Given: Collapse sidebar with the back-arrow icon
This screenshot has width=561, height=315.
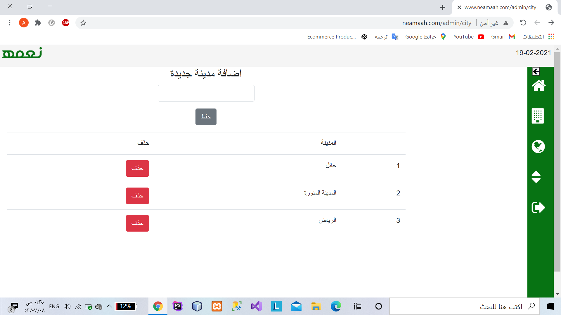Looking at the screenshot, I should [536, 71].
